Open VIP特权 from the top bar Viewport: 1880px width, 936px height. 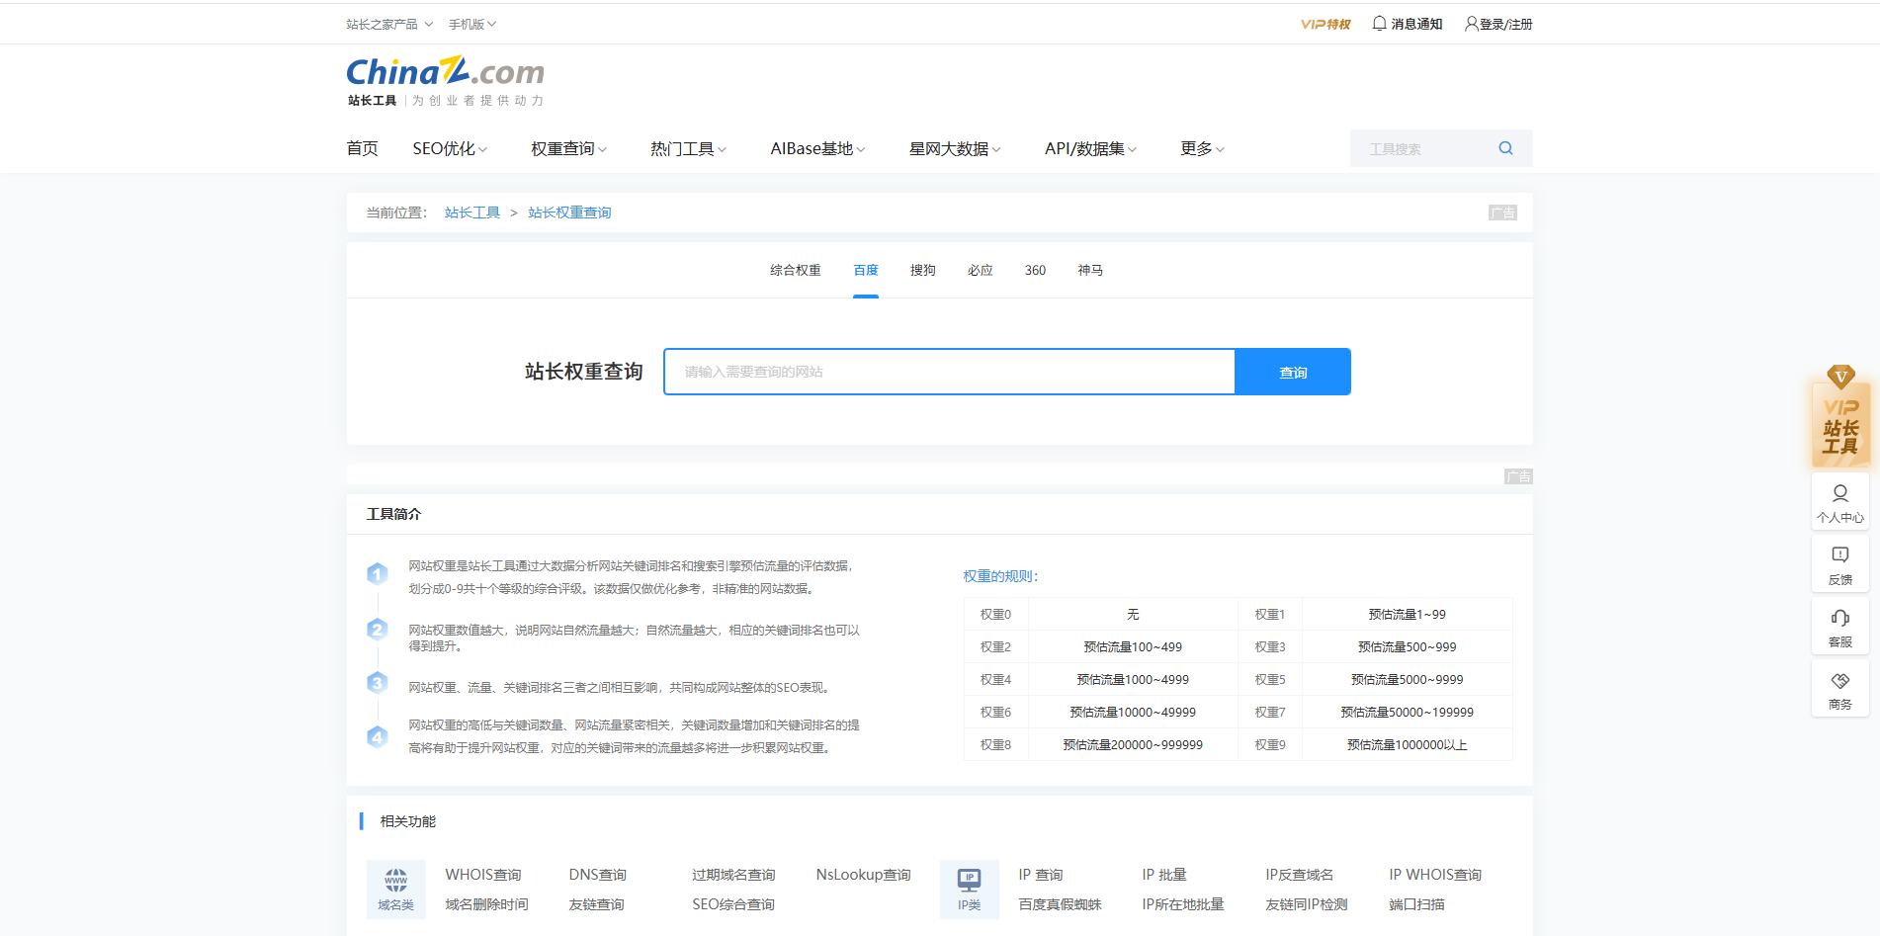tap(1325, 23)
